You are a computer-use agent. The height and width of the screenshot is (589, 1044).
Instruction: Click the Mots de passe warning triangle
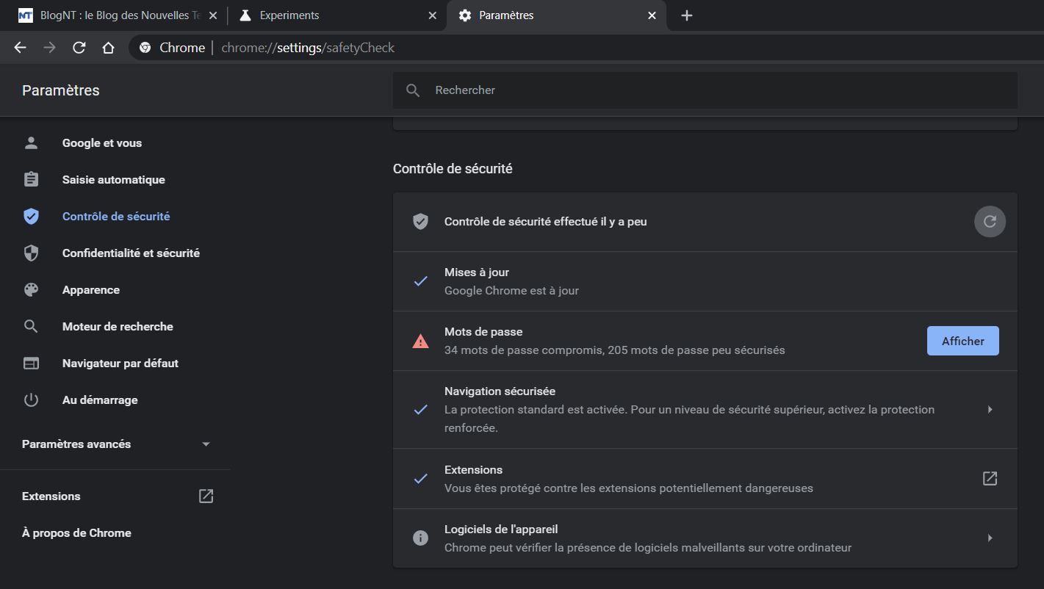[420, 342]
